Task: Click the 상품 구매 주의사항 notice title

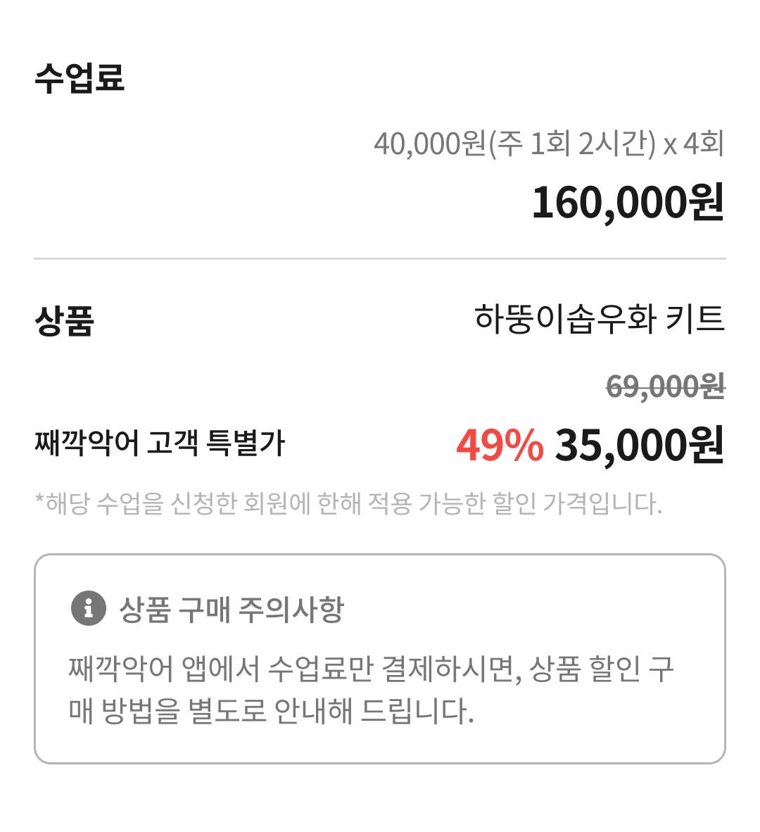Action: (x=232, y=609)
